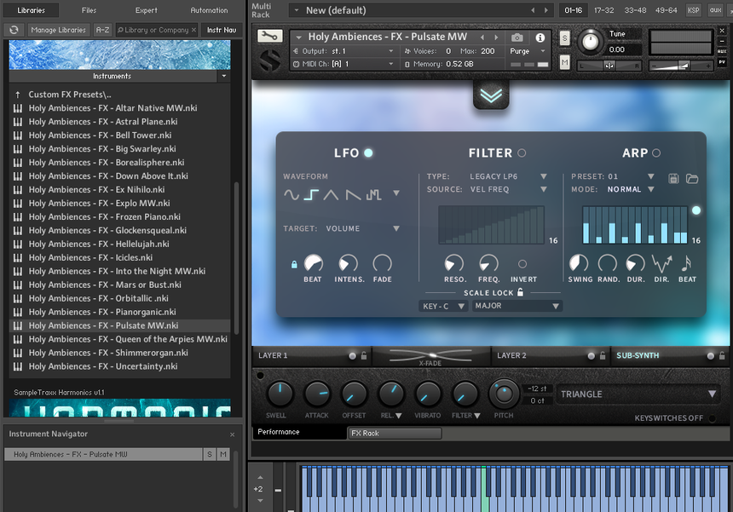The width and height of the screenshot is (733, 512).
Task: Click the Library or Company search field
Action: point(156,30)
